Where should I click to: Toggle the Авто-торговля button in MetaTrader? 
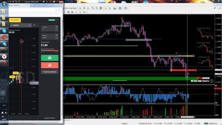[70, 8]
